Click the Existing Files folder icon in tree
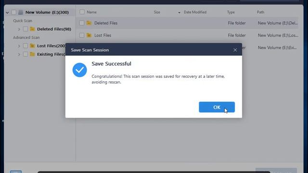Screen dimensions: 308x173 click(x=32, y=54)
